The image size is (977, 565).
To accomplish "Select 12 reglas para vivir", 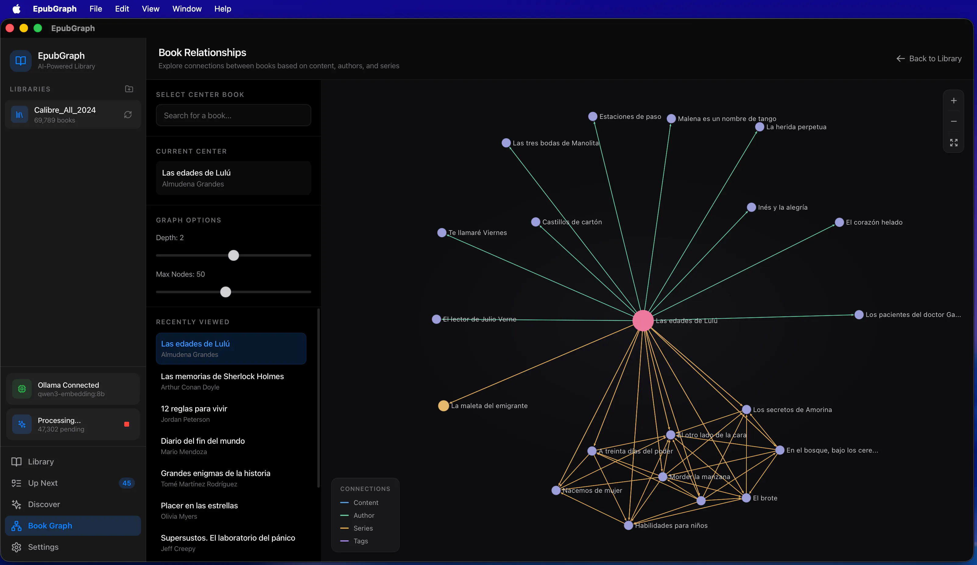I will click(231, 414).
